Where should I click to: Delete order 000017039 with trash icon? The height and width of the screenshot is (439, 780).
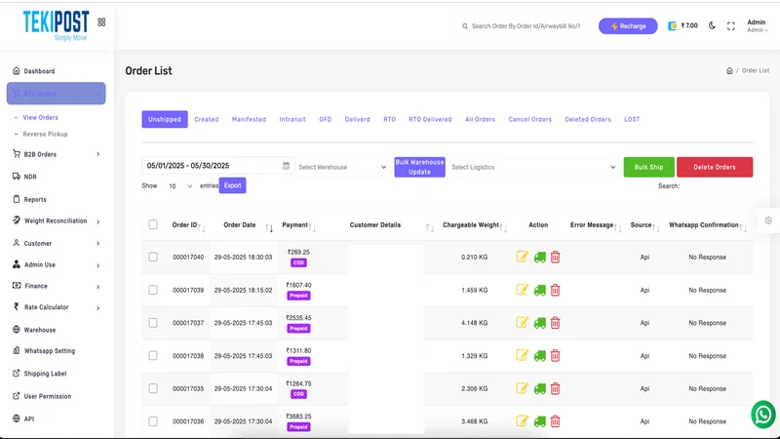click(555, 290)
